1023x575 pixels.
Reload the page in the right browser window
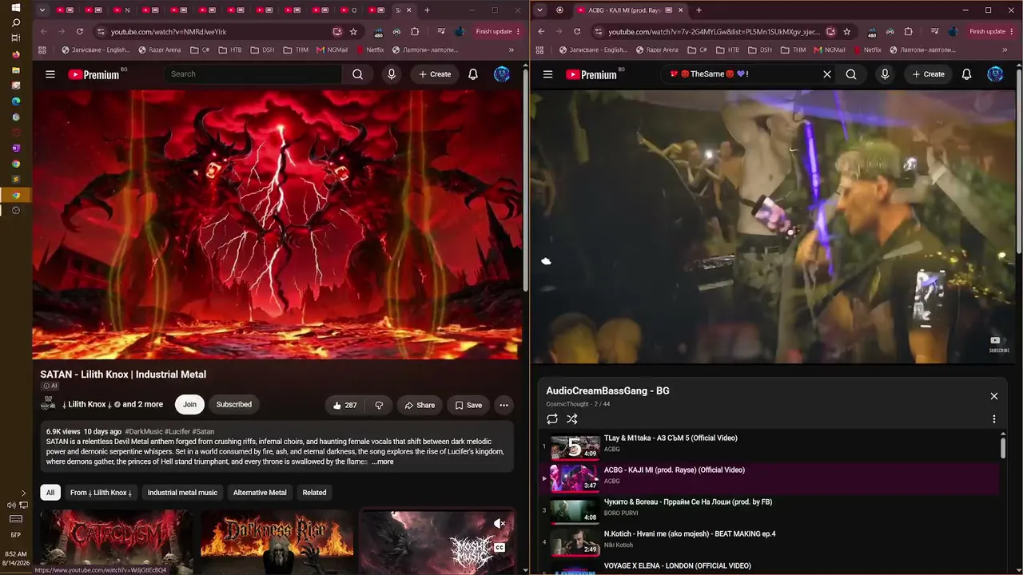(577, 31)
